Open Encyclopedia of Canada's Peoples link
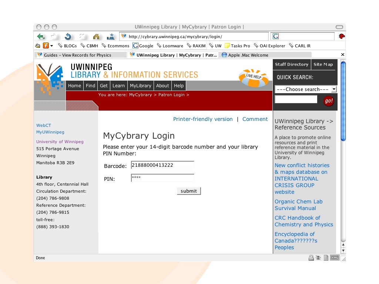The height and width of the screenshot is (284, 379). (x=296, y=241)
